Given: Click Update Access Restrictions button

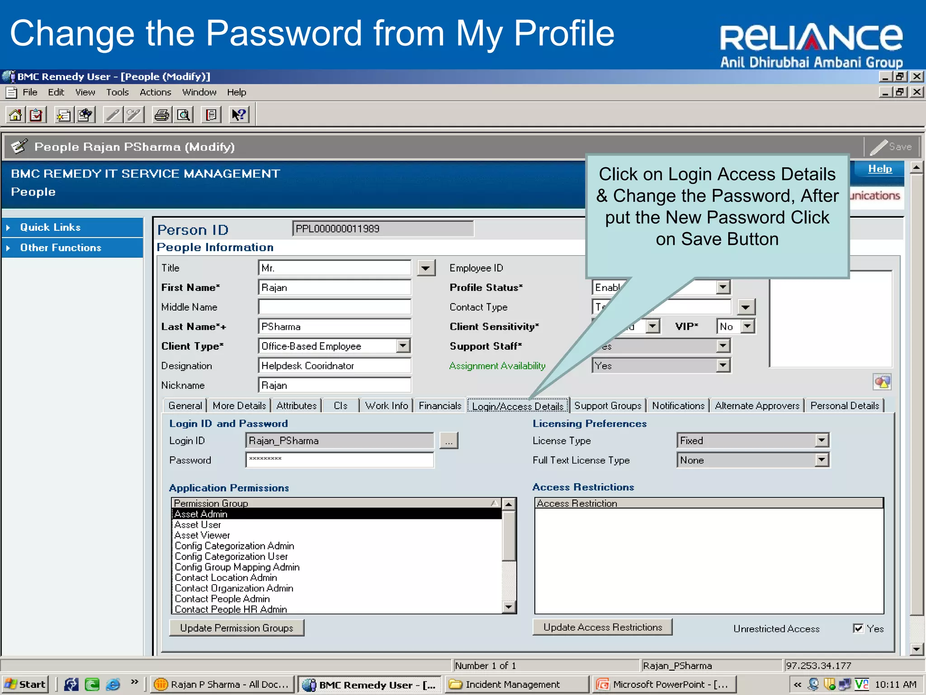Looking at the screenshot, I should click(x=603, y=627).
